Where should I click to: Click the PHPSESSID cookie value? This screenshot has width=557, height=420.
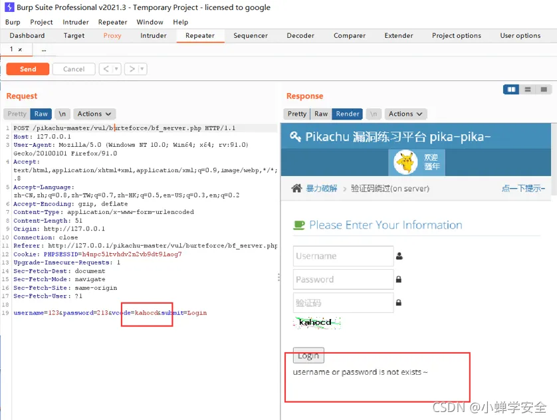pos(132,255)
